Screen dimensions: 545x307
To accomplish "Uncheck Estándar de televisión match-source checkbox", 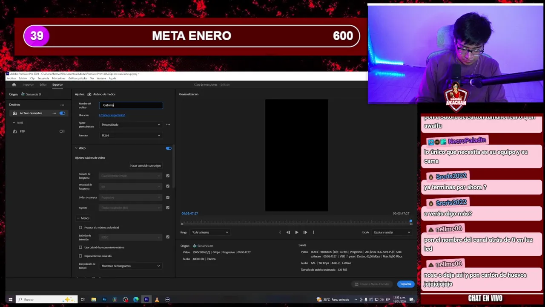I will click(x=168, y=237).
